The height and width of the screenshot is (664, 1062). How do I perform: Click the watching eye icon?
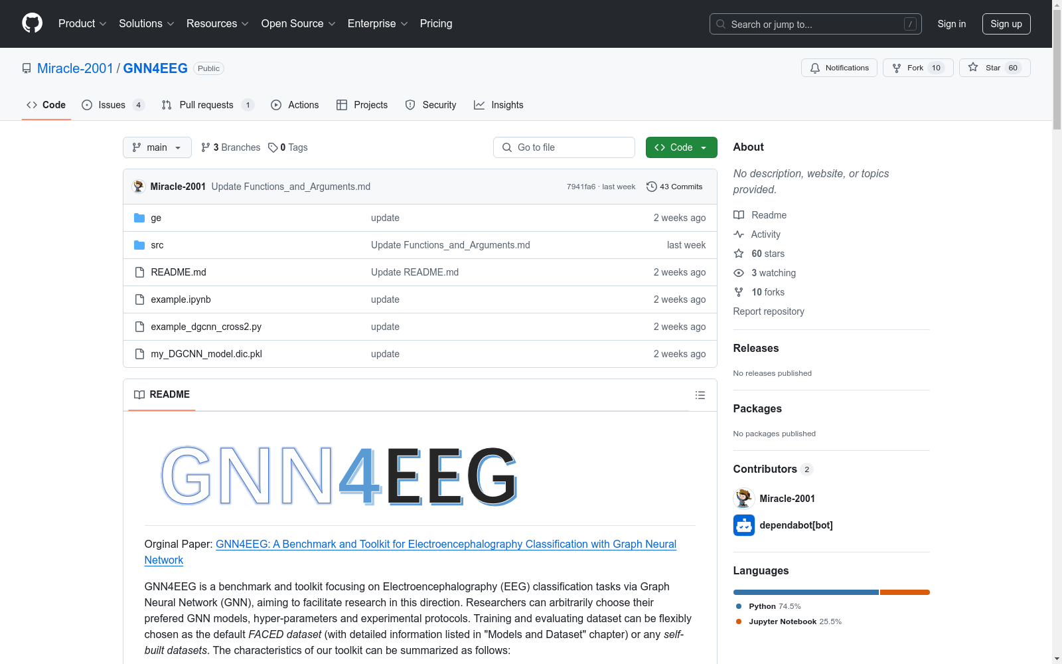739,273
